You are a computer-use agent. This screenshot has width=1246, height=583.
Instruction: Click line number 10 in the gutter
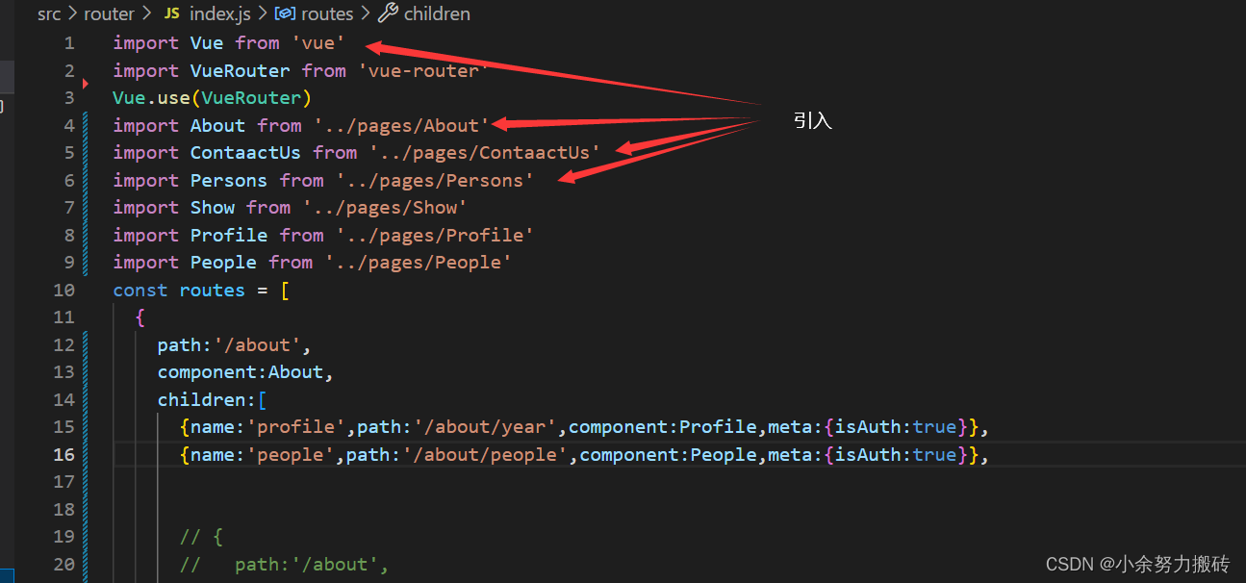click(64, 290)
